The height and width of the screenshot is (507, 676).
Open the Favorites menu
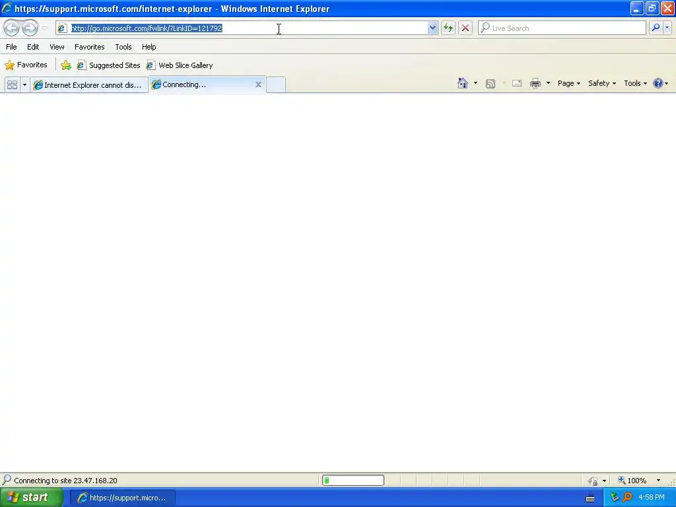tap(89, 47)
